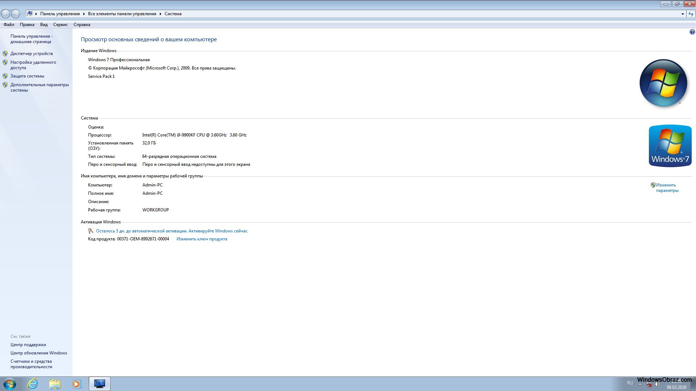Image resolution: width=696 pixels, height=391 pixels.
Task: Click Windows logo Start button
Action: [9, 383]
